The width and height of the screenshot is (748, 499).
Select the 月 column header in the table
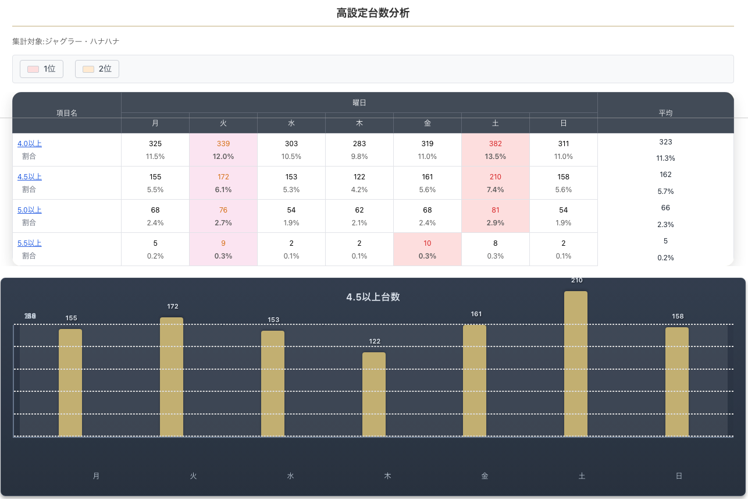tap(155, 123)
